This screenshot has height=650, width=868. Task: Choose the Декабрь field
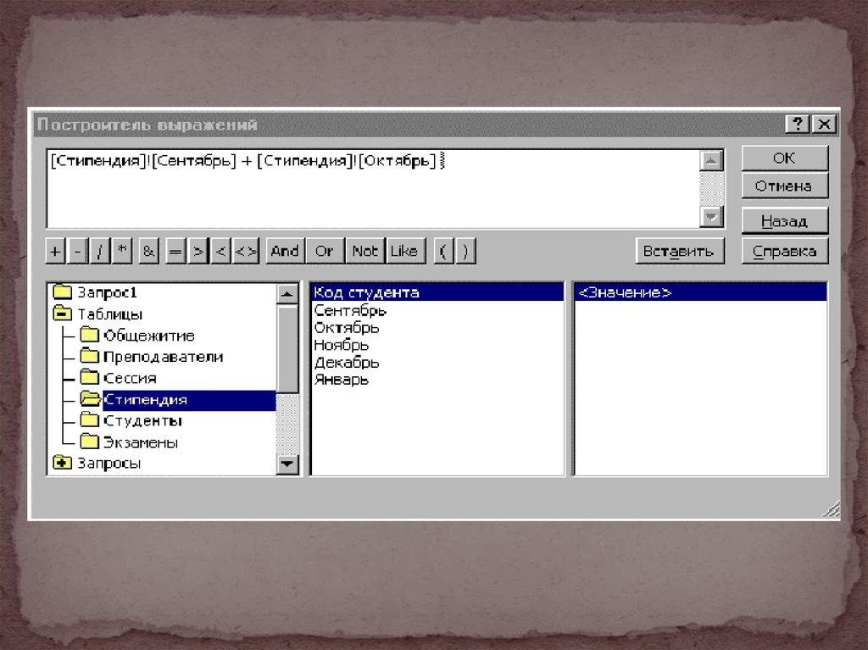coord(347,363)
